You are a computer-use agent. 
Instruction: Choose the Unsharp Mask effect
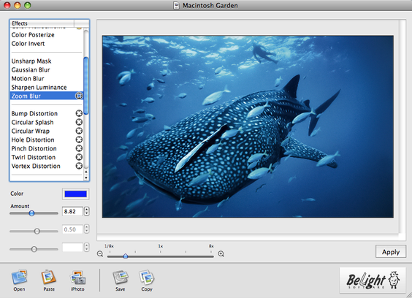click(x=31, y=61)
